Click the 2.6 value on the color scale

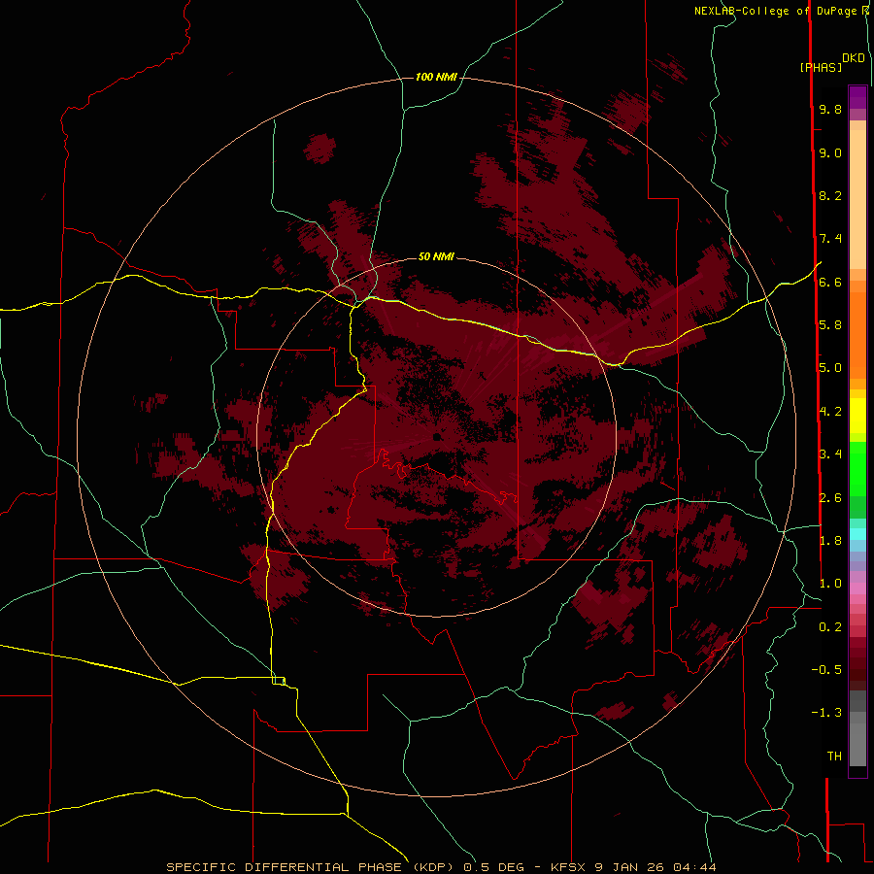[x=830, y=498]
